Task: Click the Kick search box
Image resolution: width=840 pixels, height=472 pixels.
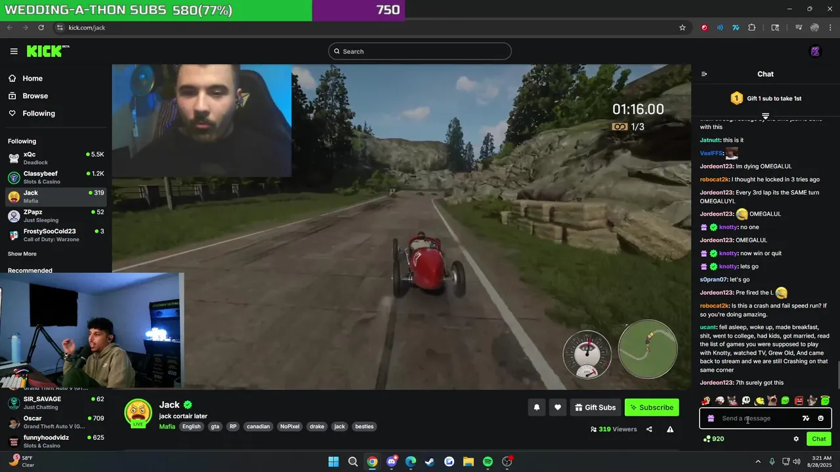Action: 420,51
